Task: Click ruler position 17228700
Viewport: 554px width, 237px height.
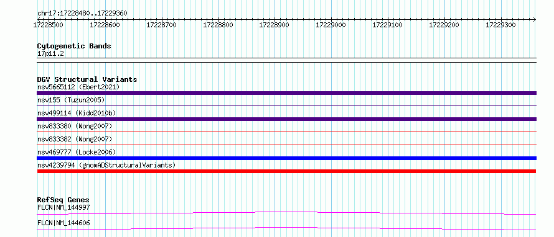Action: [x=161, y=25]
